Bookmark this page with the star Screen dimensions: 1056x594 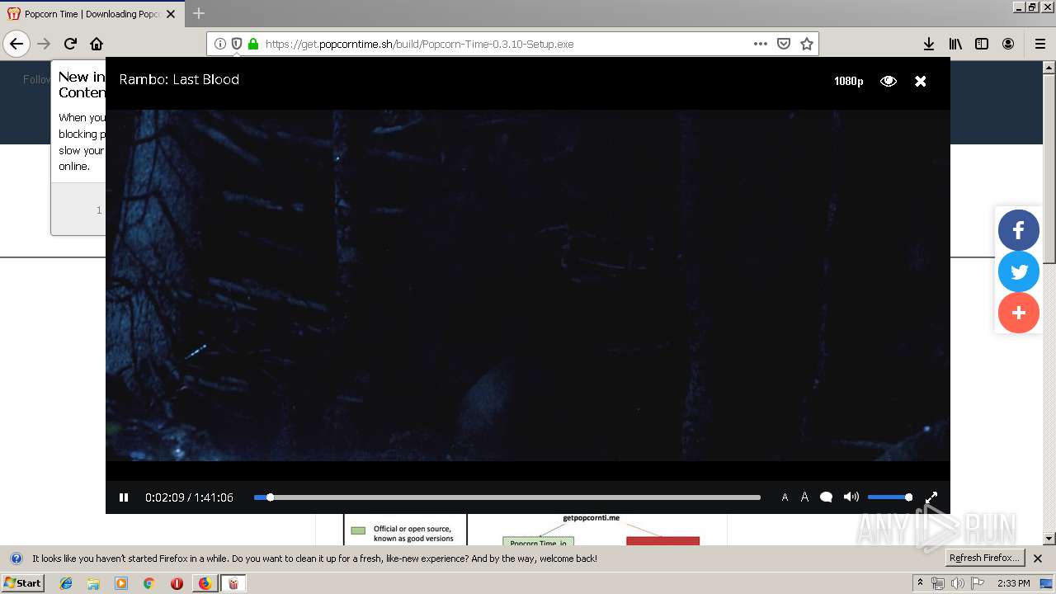(807, 44)
